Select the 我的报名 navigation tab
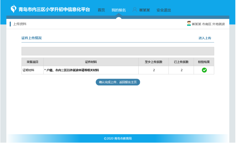Viewport: 236px width, 144px height. pyautogui.click(x=118, y=10)
